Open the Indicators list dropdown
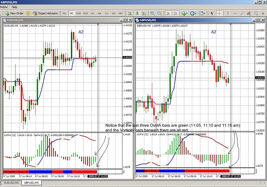The height and width of the screenshot is (187, 267). [x=185, y=13]
